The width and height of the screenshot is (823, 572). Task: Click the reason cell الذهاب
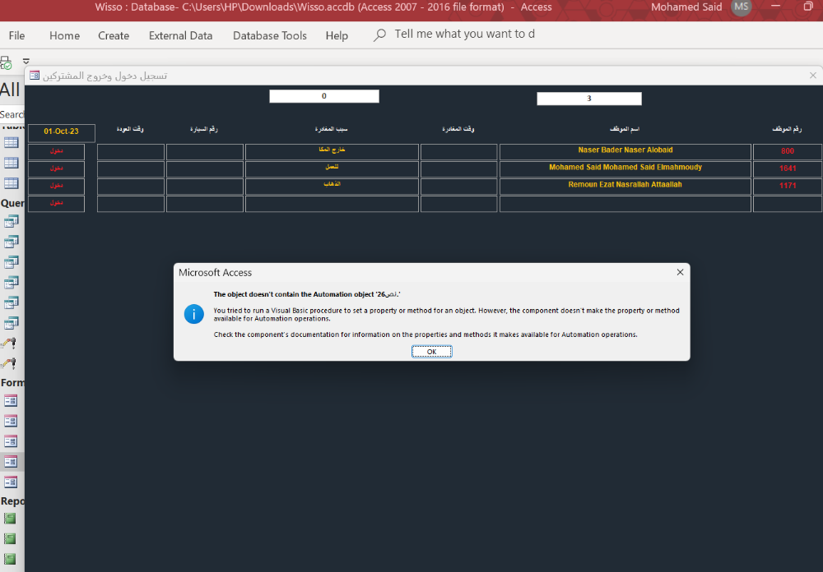[x=332, y=186]
